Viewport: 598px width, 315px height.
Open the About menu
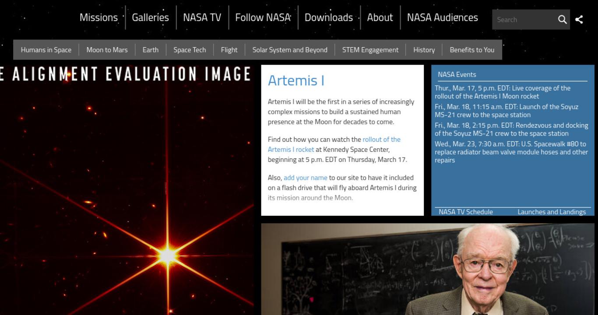[380, 17]
